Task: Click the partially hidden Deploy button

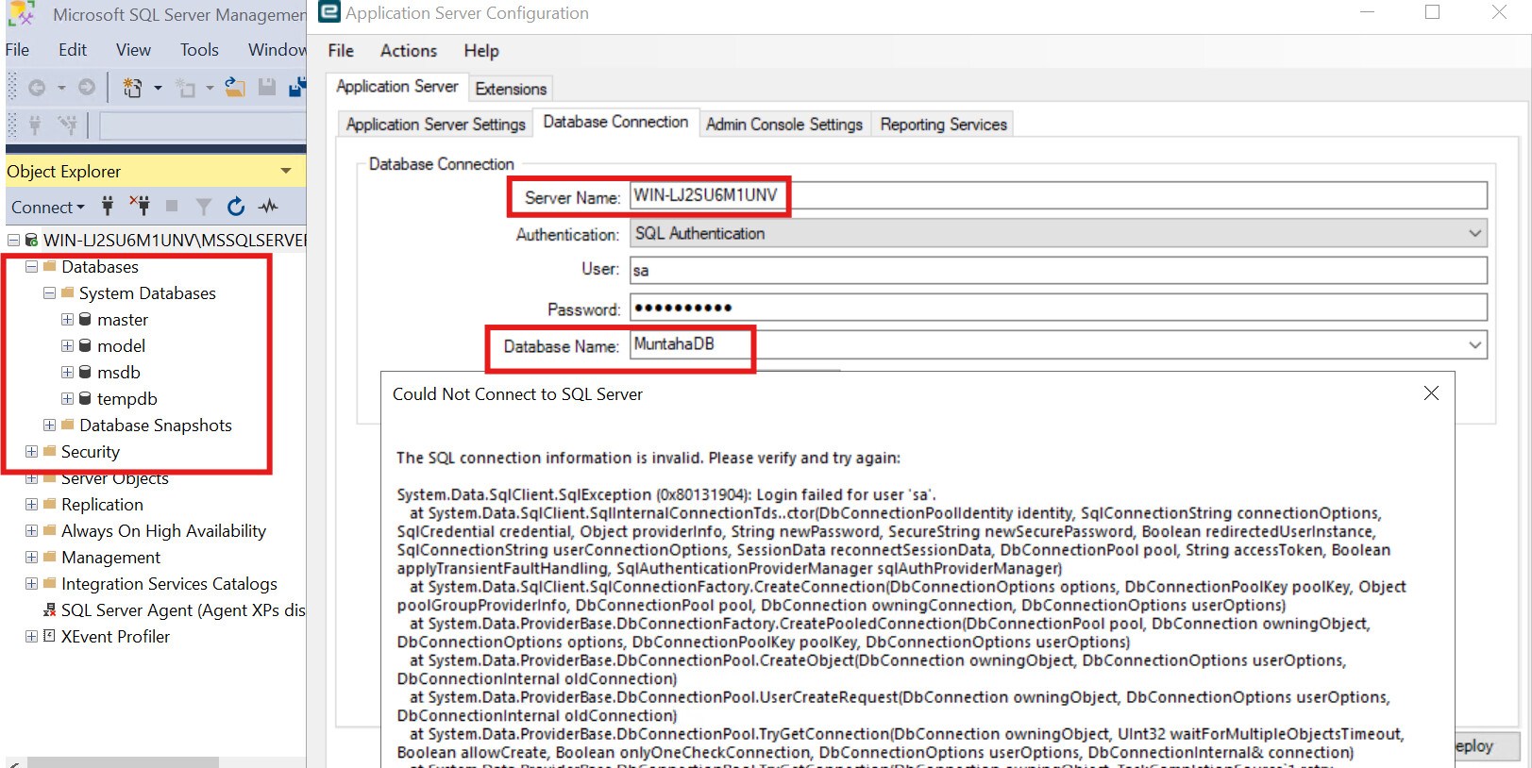Action: point(1487,745)
